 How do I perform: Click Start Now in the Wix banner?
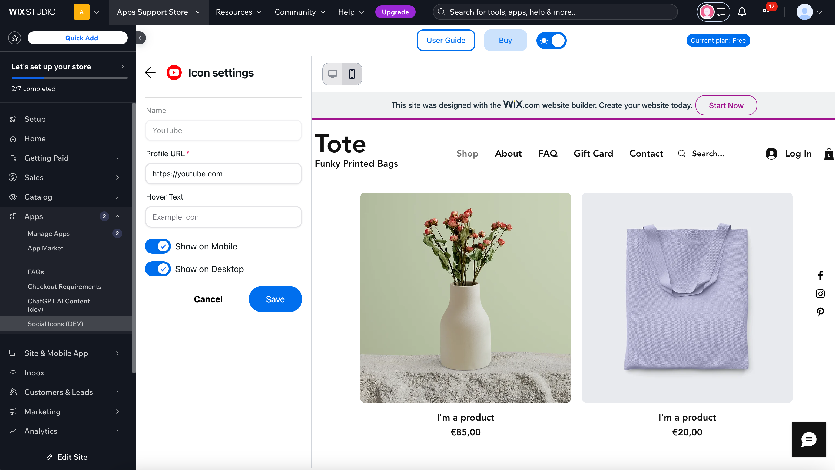pos(726,105)
